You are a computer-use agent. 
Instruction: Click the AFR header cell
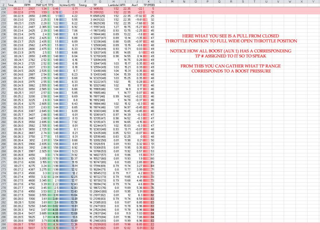coord(124,5)
